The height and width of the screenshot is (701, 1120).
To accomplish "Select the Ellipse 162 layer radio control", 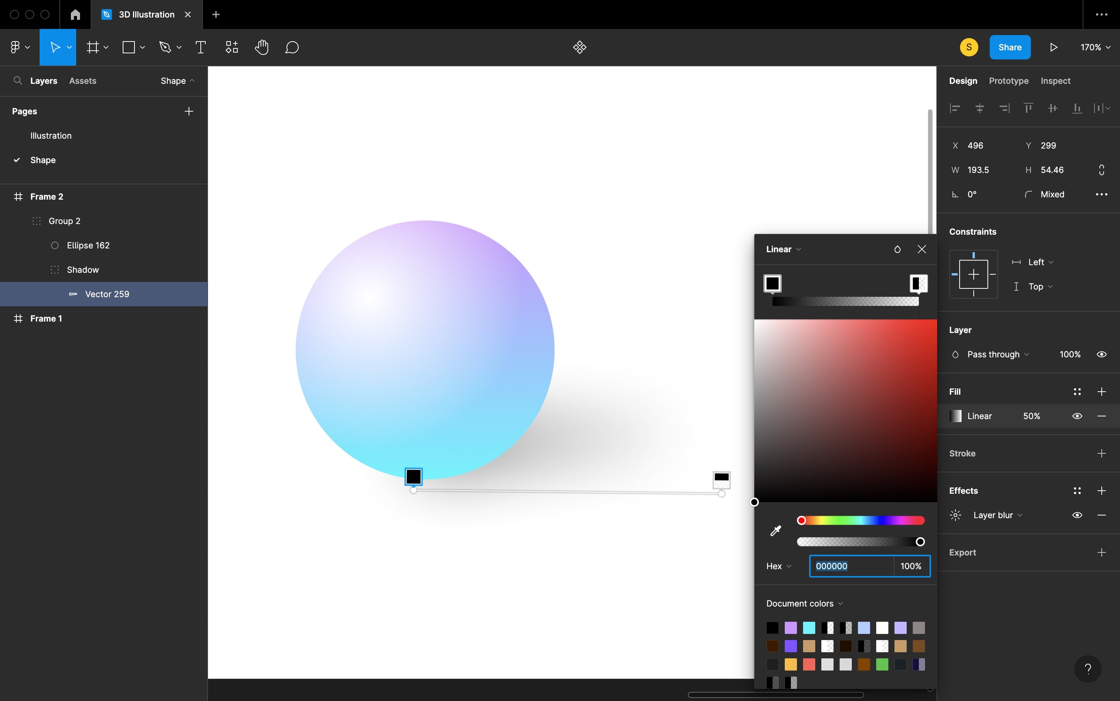I will [x=54, y=245].
